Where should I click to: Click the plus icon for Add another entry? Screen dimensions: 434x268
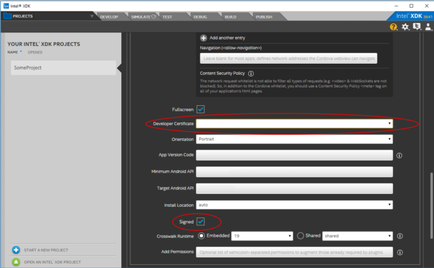pos(204,38)
